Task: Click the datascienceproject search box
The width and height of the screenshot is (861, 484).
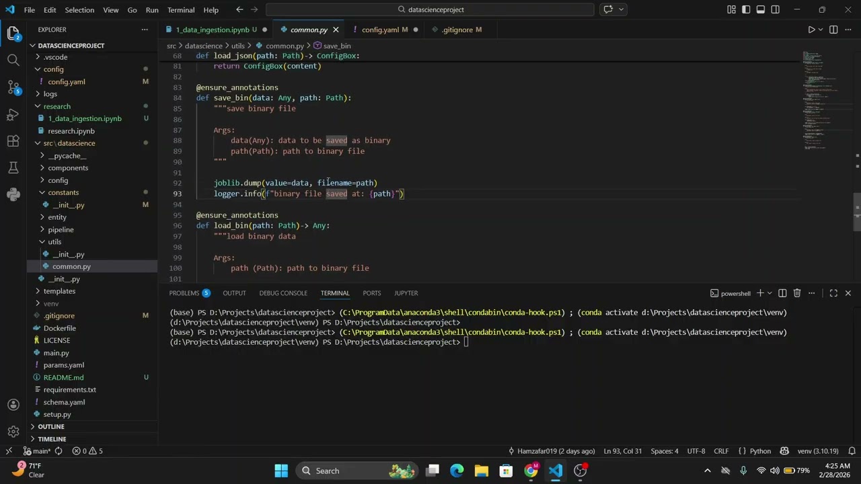Action: [x=430, y=9]
